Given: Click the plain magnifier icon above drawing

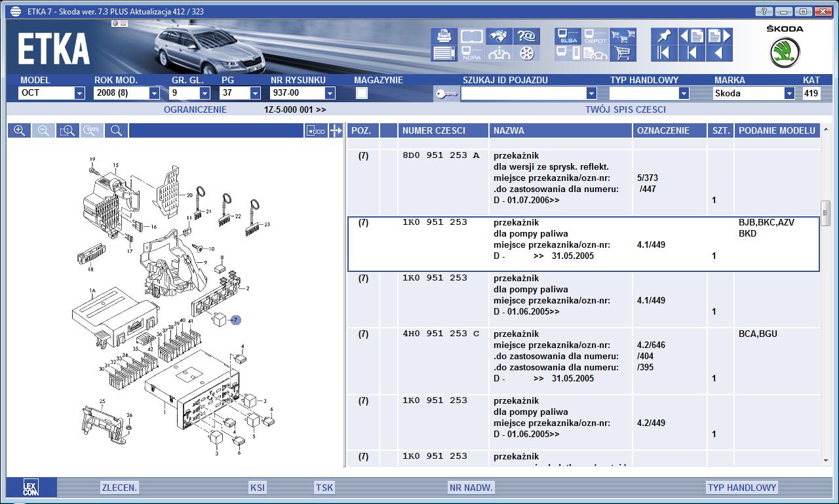Looking at the screenshot, I should (116, 131).
